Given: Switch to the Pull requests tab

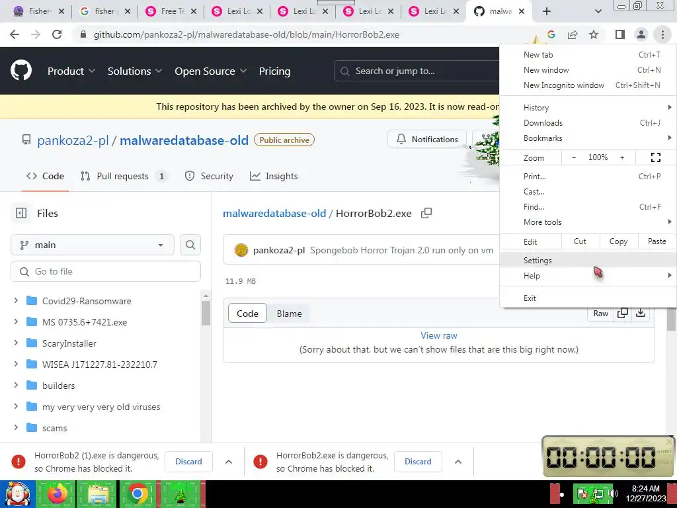Looking at the screenshot, I should [x=124, y=176].
